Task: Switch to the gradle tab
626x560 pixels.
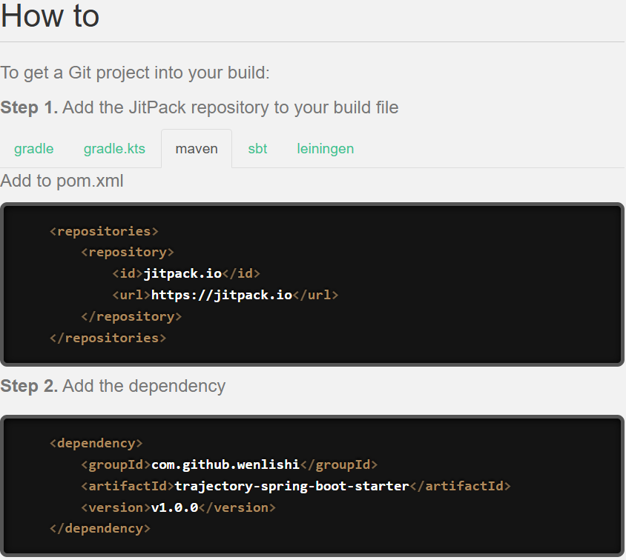Action: (x=33, y=148)
